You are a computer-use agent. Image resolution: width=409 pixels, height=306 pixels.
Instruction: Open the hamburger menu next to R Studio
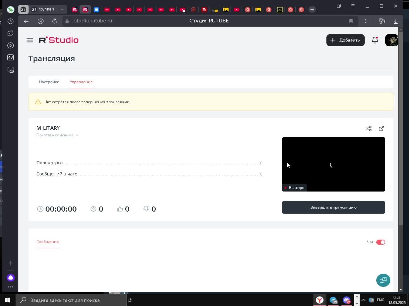coord(30,40)
